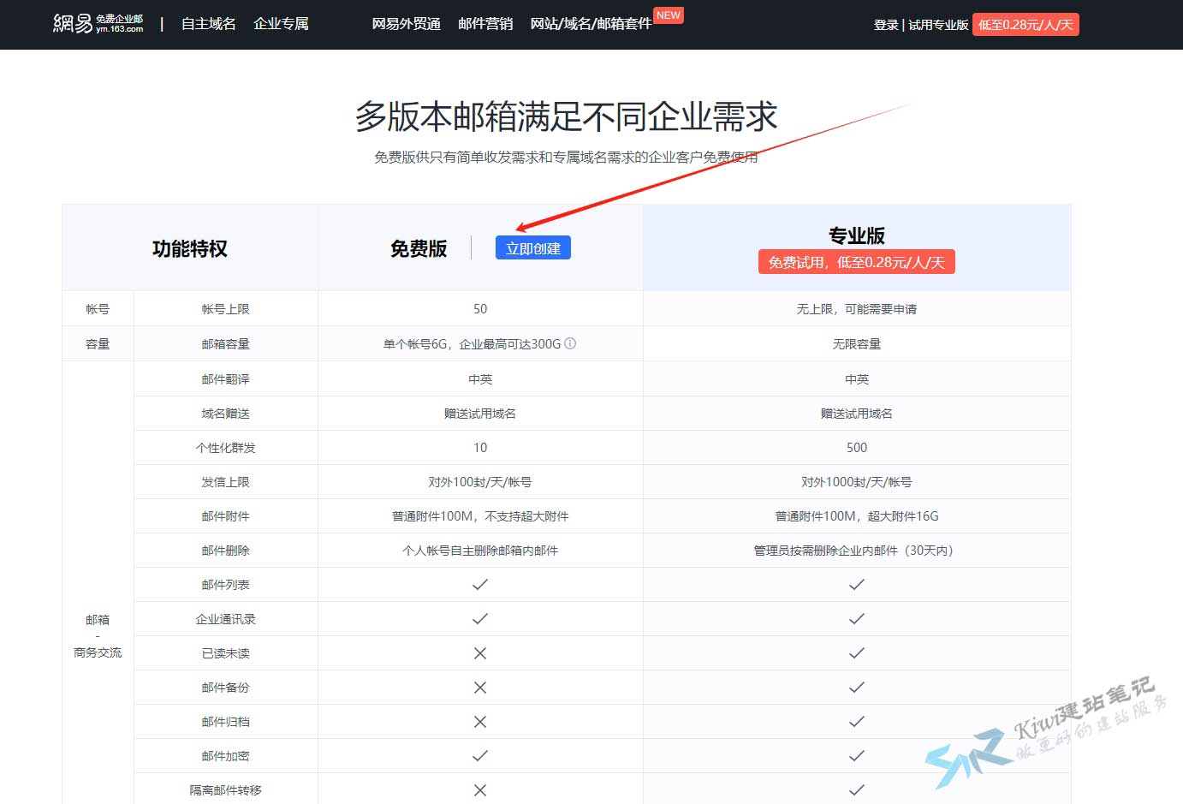Viewport: 1183px width, 804px height.
Task: Click free edition cross for 隔离邮件转移
Action: coord(480,789)
